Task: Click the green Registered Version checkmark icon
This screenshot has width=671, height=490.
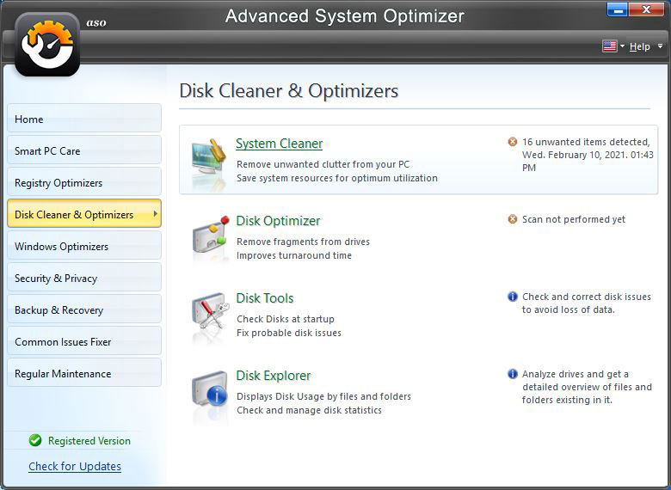Action: [x=35, y=440]
